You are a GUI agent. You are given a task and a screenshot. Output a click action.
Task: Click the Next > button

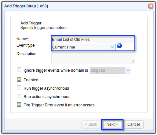pos(112,124)
